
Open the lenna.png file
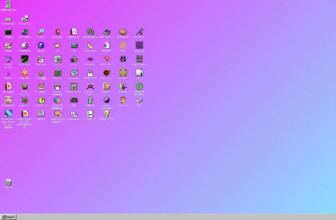(8, 86)
